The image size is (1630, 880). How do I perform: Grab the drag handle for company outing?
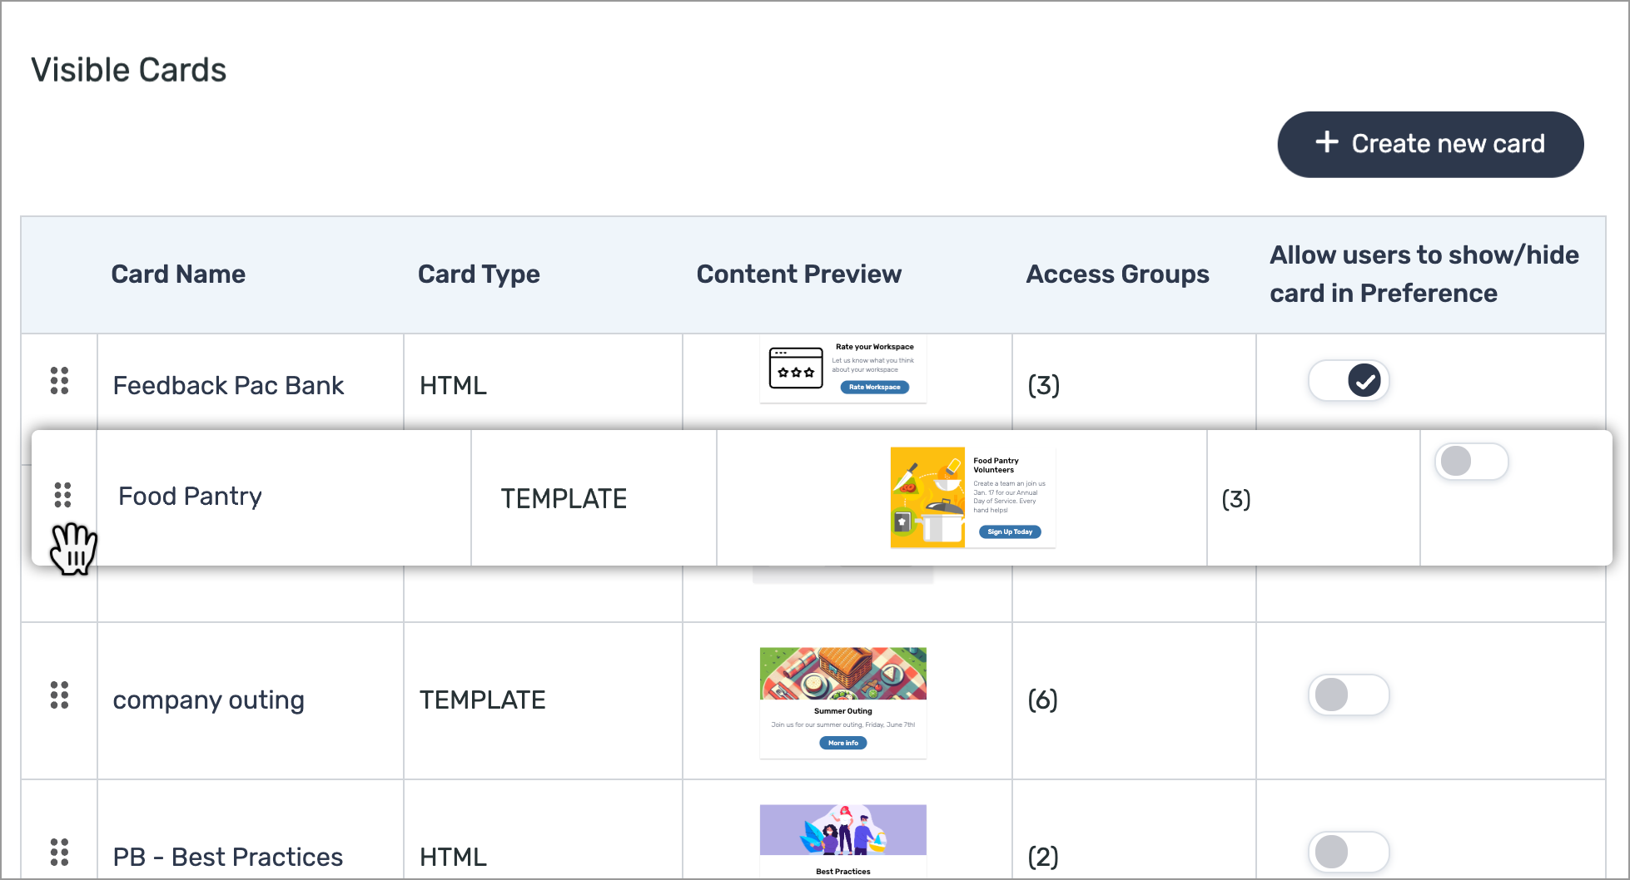[x=59, y=695]
